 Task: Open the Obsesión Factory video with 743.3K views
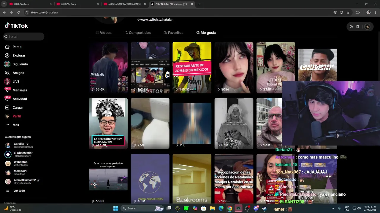[108, 123]
